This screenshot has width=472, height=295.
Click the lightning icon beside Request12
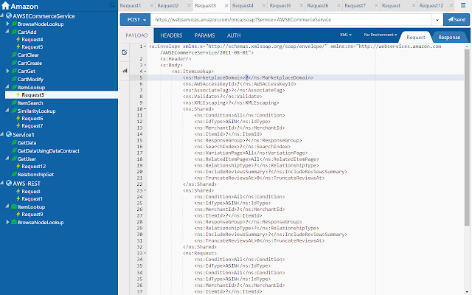click(18, 167)
